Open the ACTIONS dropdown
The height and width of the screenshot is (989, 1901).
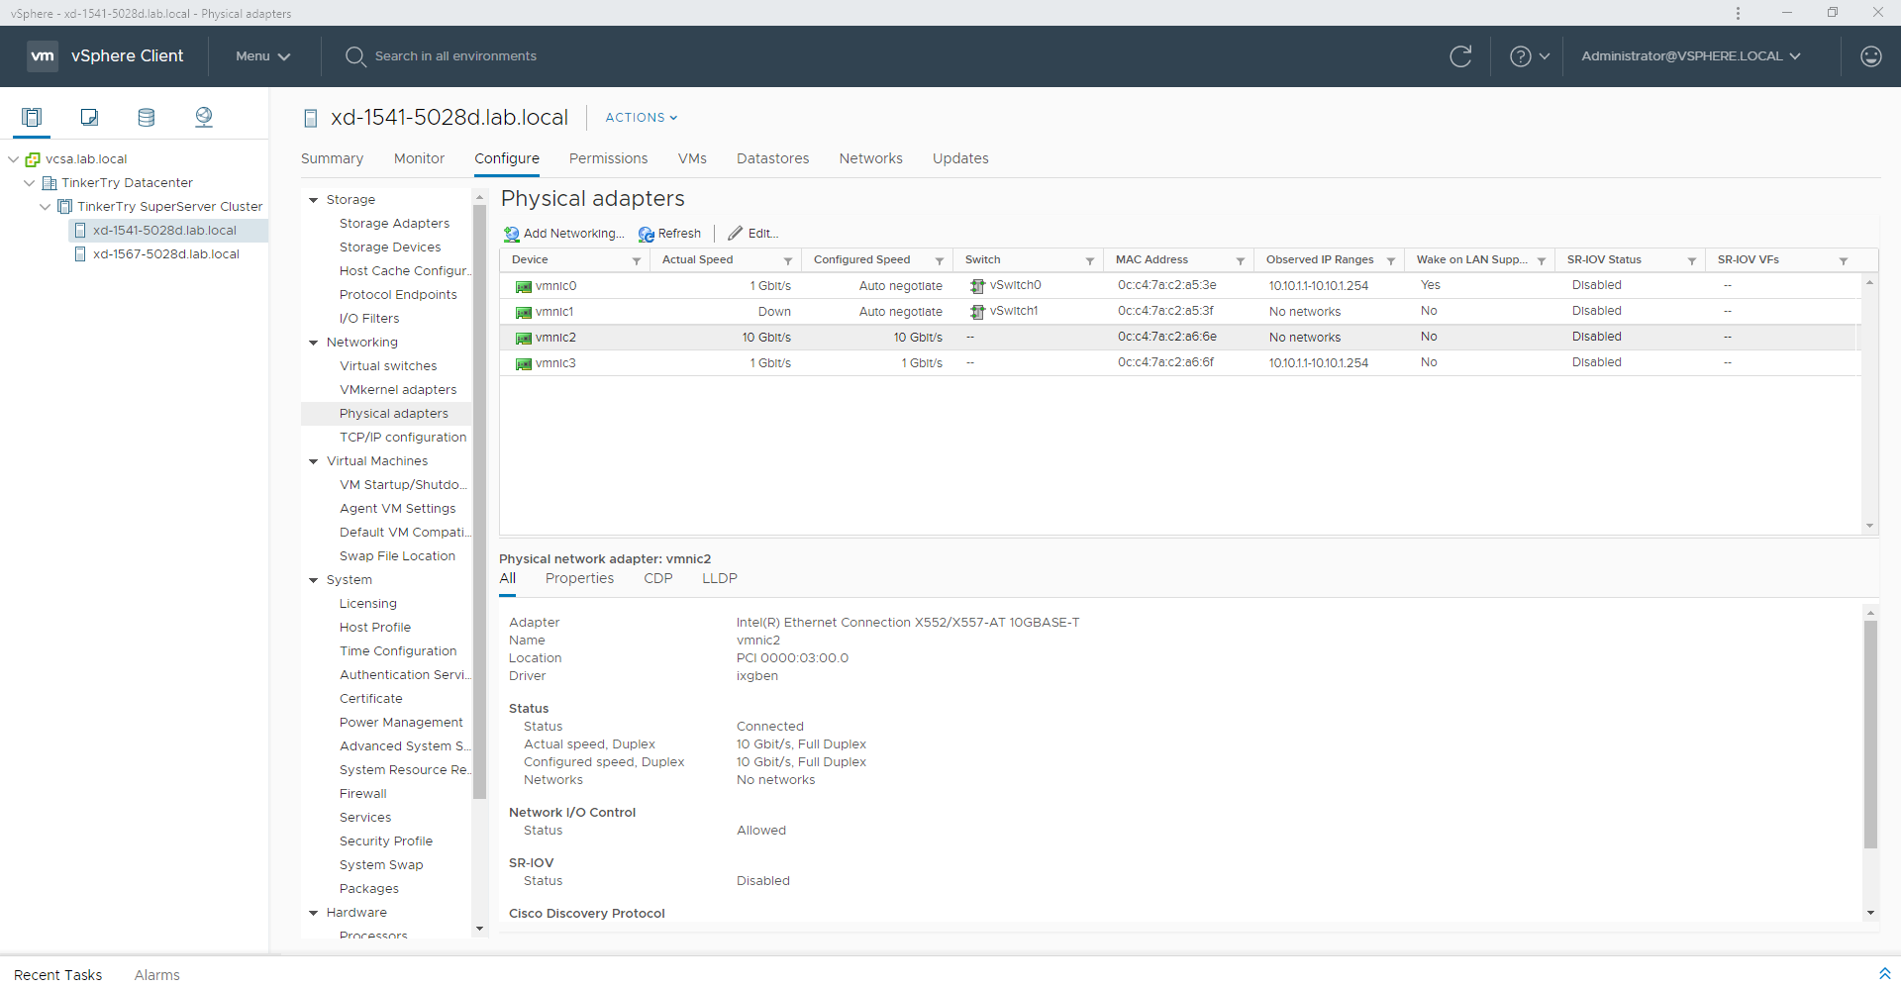click(642, 117)
